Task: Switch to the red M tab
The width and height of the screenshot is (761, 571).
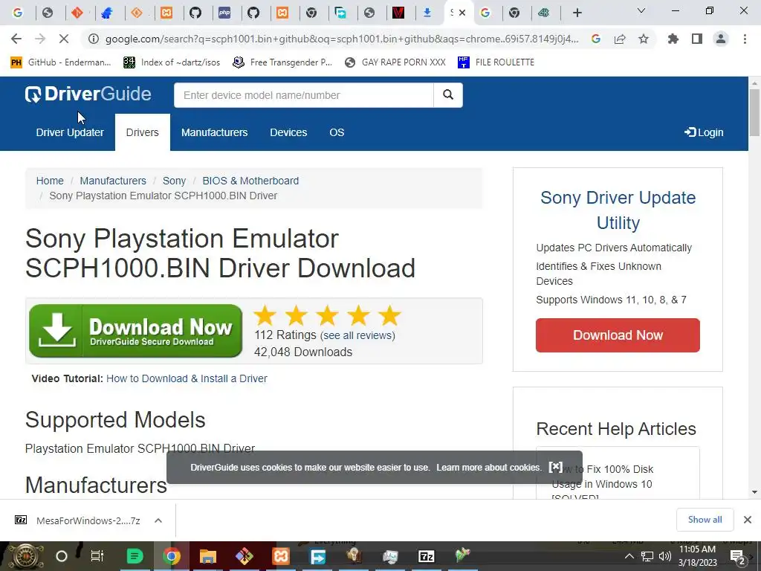Action: (398, 13)
